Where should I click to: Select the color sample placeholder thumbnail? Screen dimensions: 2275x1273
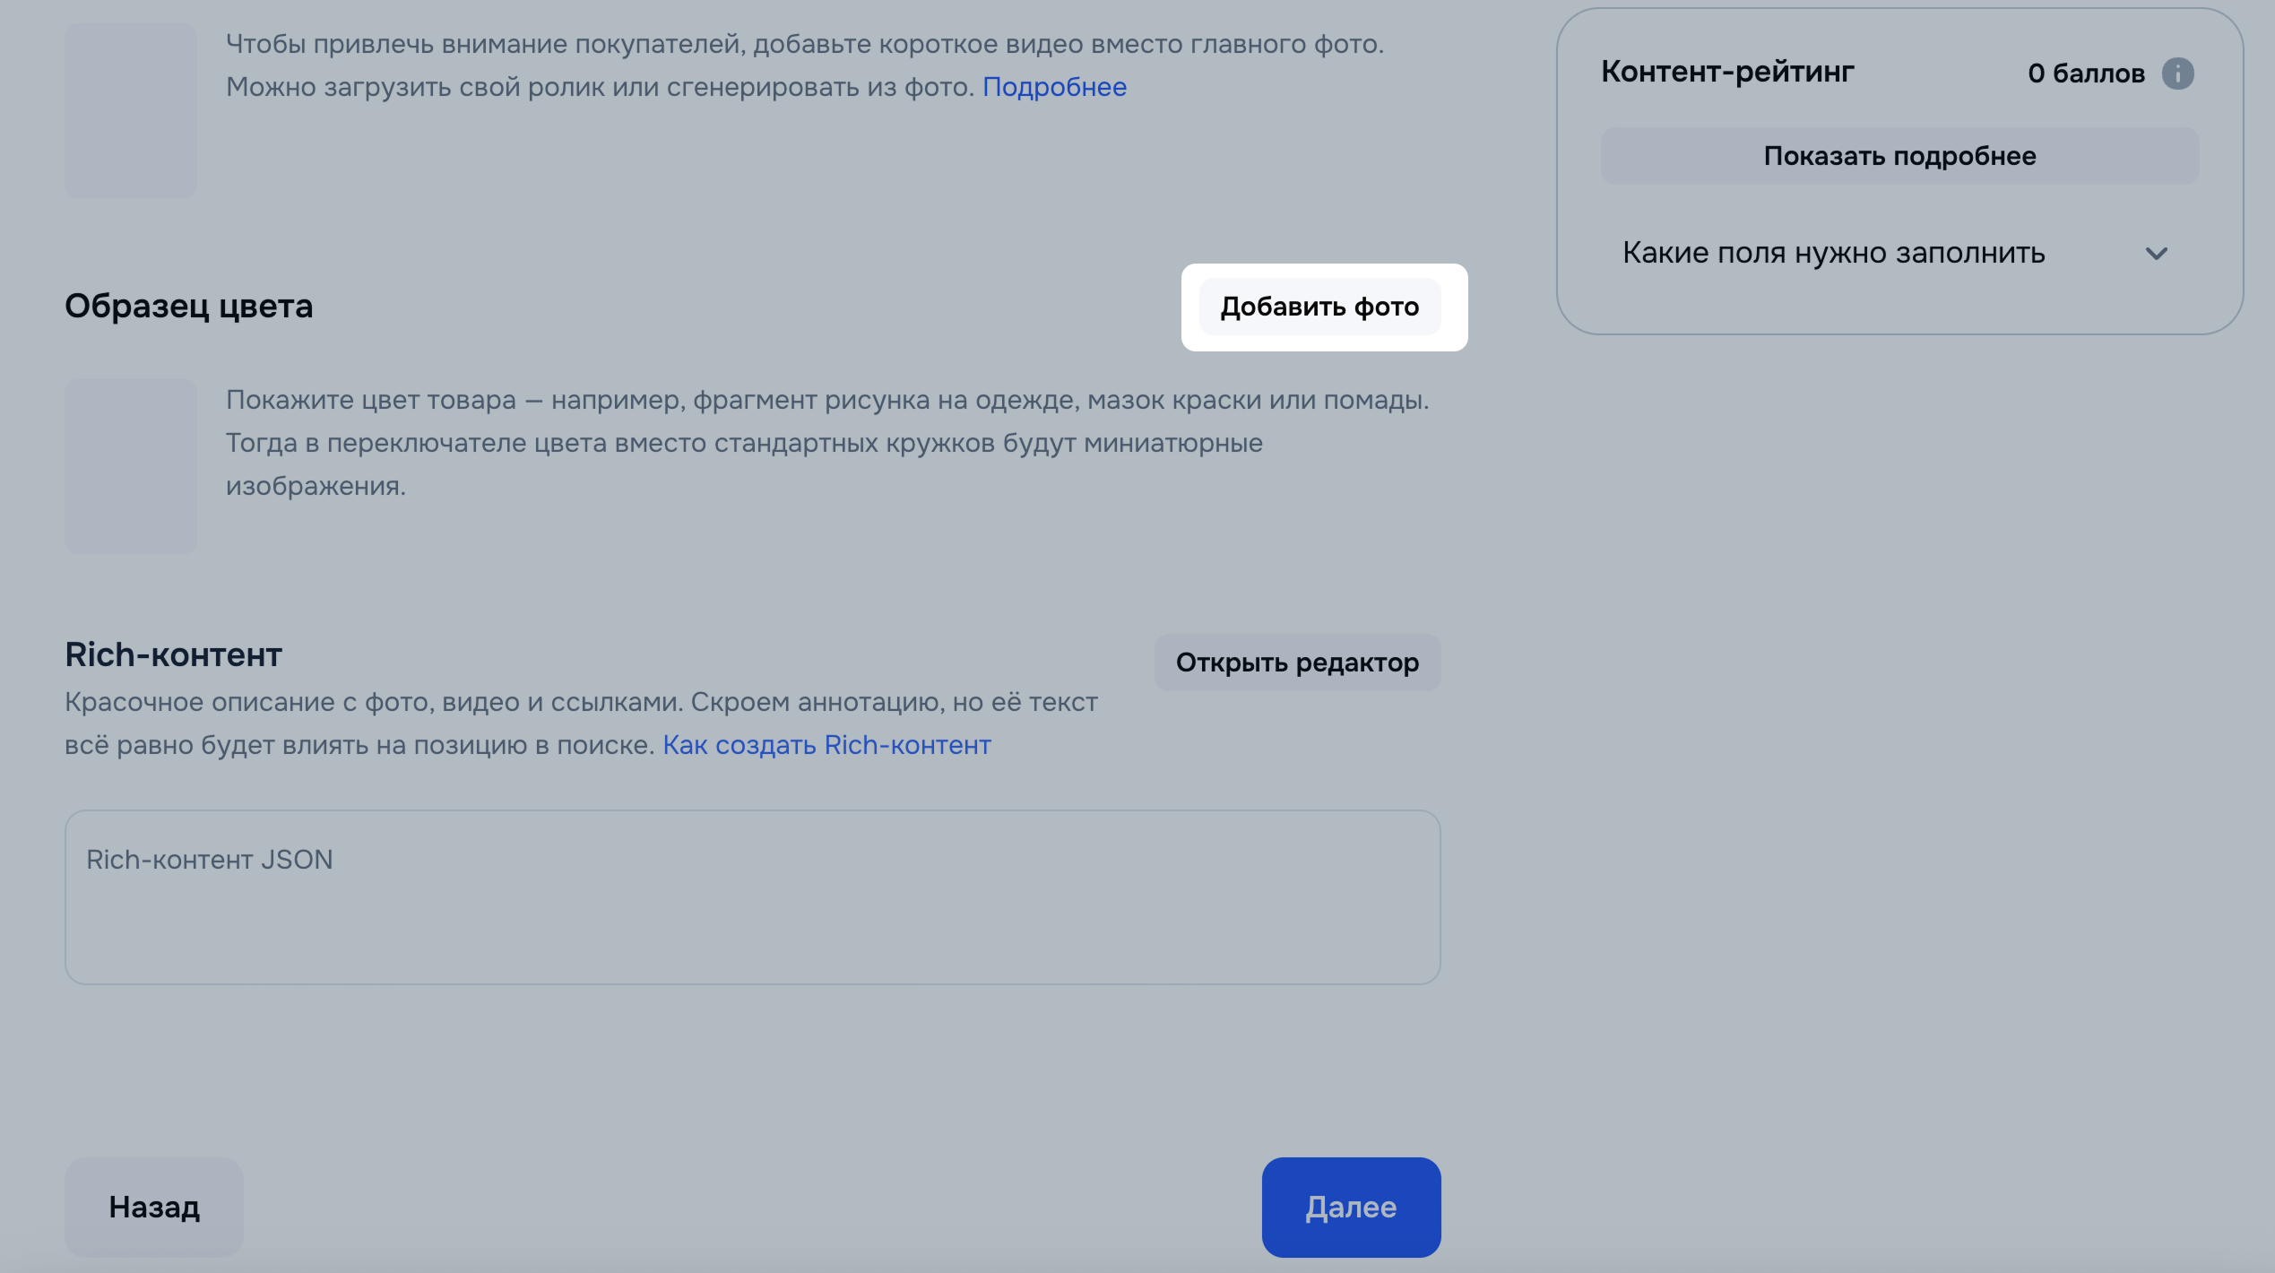pyautogui.click(x=131, y=466)
